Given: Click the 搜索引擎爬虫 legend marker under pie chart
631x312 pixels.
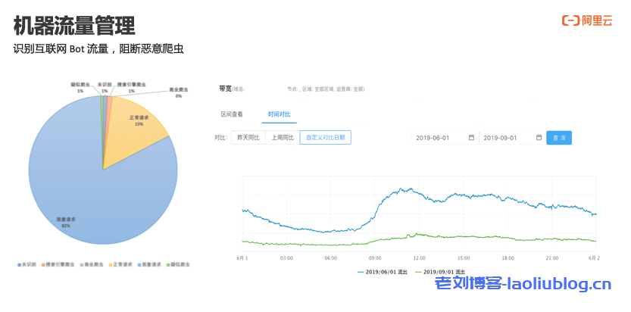Looking at the screenshot, I should 44,265.
